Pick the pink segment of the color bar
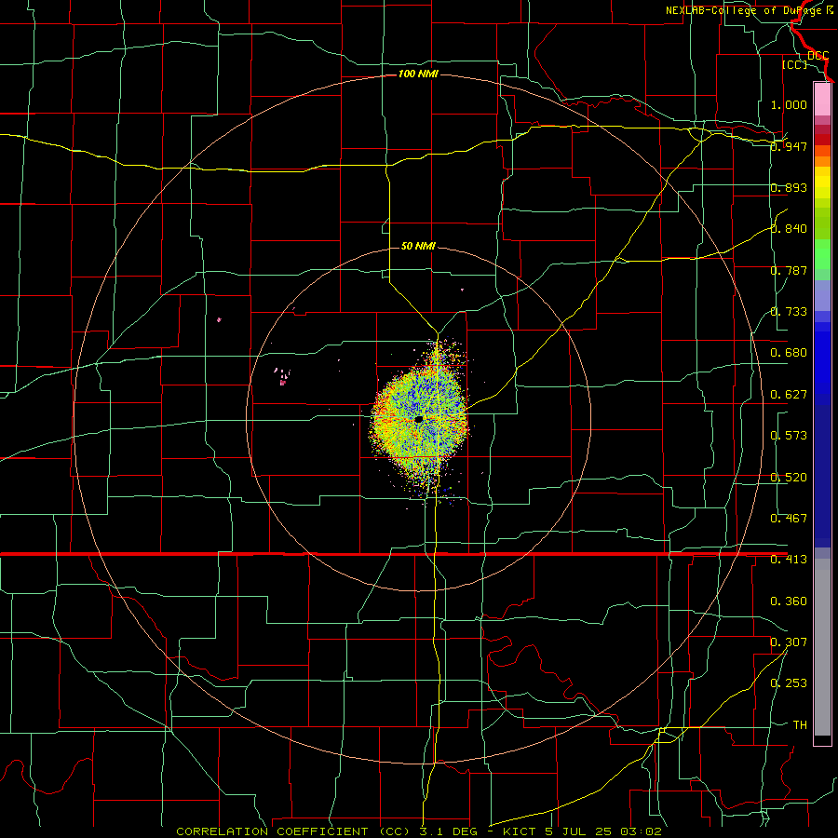The width and height of the screenshot is (838, 838). click(x=822, y=100)
